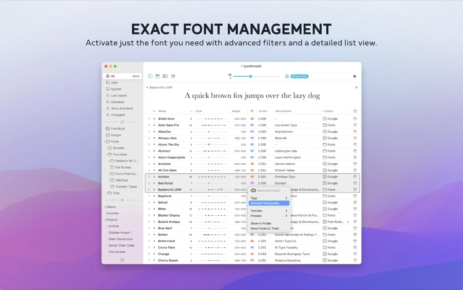The image size is (463, 290).
Task: Toggle the sidebar panel icon in toolbar
Action: click(x=150, y=76)
